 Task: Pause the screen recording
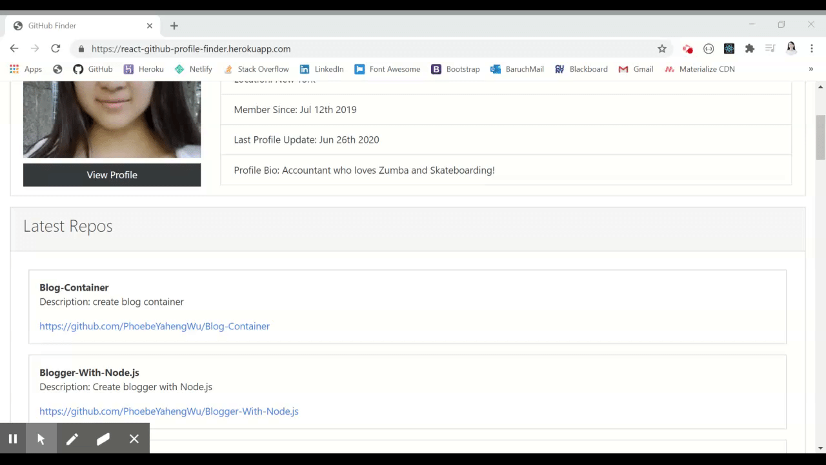pyautogui.click(x=13, y=439)
